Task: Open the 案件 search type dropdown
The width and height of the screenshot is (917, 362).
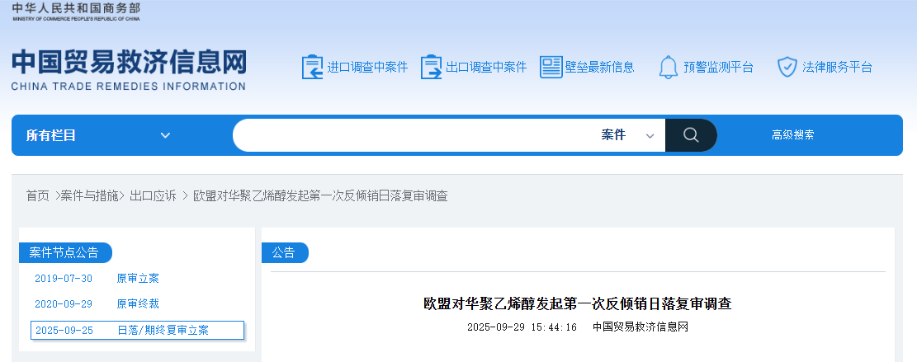Action: pyautogui.click(x=627, y=135)
